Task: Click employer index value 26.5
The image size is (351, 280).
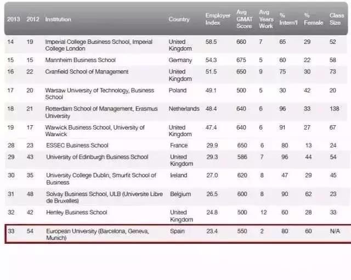Action: pyautogui.click(x=212, y=194)
